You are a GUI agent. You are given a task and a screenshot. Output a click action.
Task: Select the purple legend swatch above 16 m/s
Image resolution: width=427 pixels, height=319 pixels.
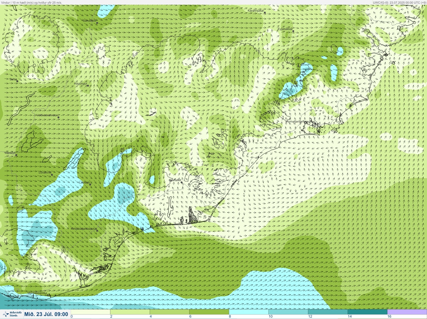coord(407,312)
